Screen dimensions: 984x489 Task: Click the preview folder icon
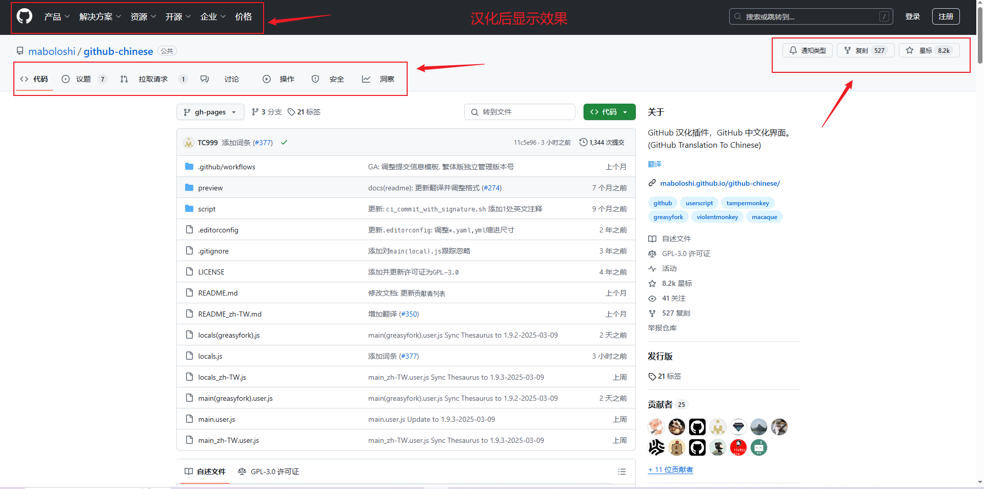189,187
